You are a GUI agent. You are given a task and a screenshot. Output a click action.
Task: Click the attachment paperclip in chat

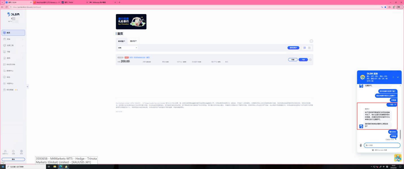tap(361, 145)
